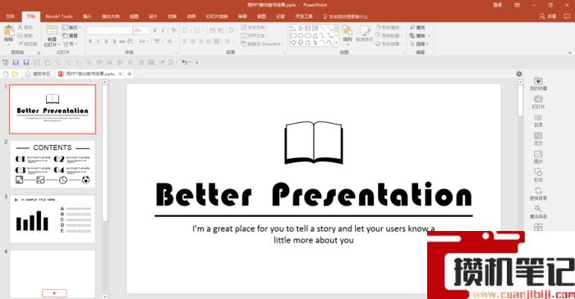
Task: Click the purple Save icon in quick toolbar
Action: [x=16, y=62]
